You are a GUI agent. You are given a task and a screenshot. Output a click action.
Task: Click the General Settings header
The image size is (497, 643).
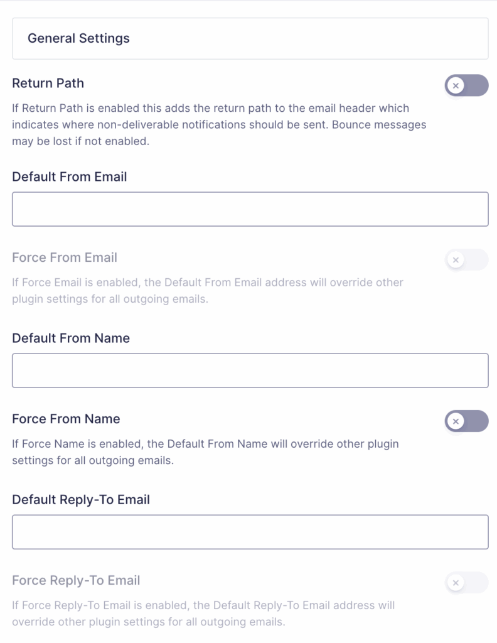79,38
